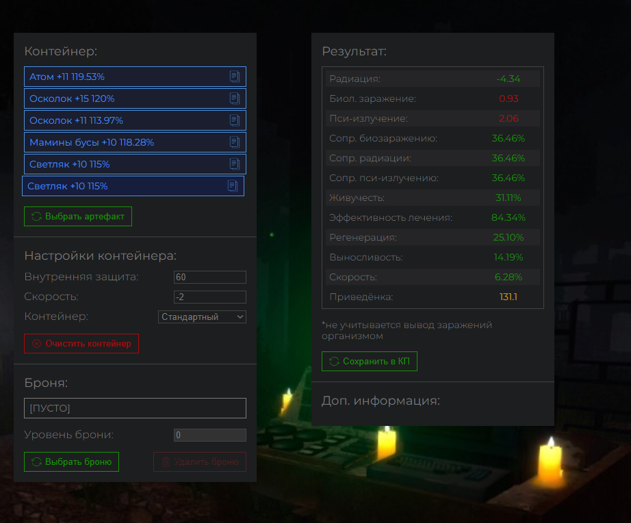Click copy icon on Осколок +11 113.97% row
Image resolution: width=631 pixels, height=523 pixels.
point(235,120)
